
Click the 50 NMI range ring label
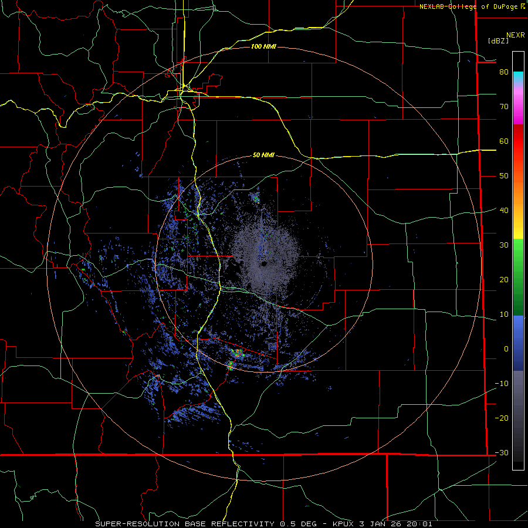263,155
